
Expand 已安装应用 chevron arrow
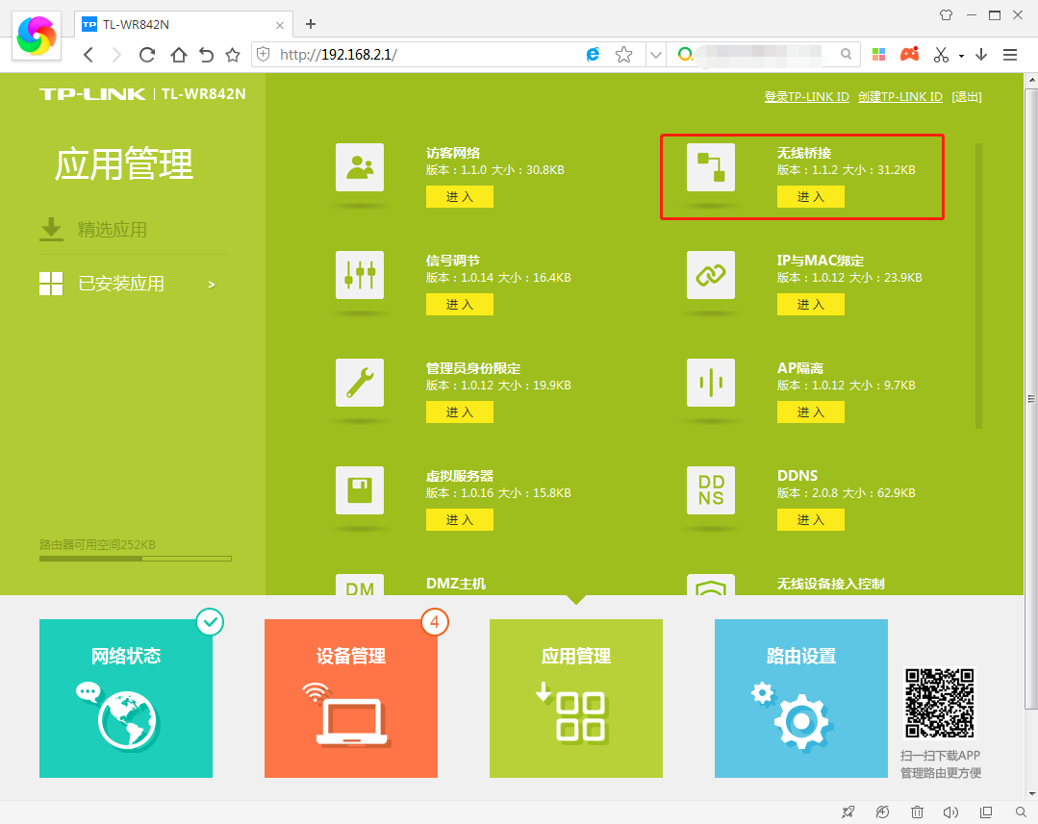click(212, 285)
